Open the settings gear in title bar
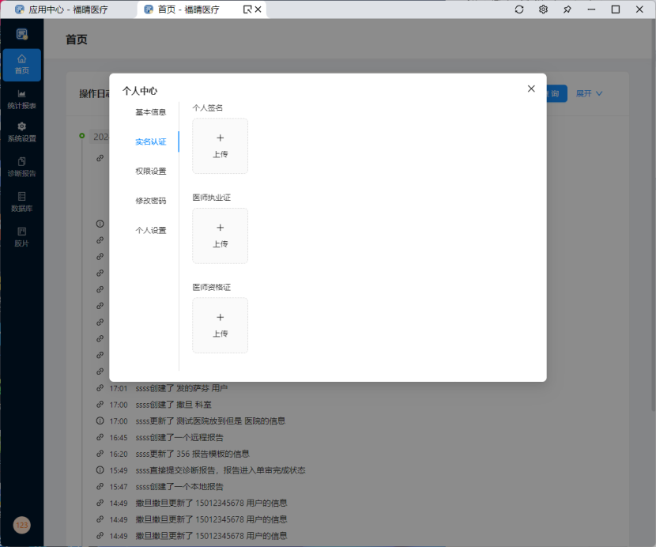The height and width of the screenshot is (547, 656). coord(543,9)
